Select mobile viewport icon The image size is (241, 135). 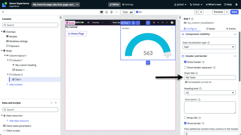[111, 12]
